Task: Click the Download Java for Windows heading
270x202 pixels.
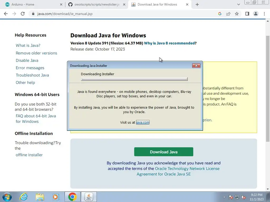Action: [108, 36]
